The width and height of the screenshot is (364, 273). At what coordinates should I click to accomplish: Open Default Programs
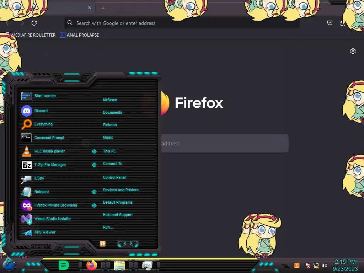[118, 202]
